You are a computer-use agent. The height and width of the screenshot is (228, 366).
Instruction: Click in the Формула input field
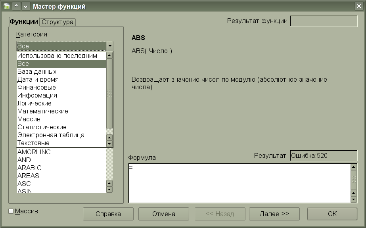238,182
